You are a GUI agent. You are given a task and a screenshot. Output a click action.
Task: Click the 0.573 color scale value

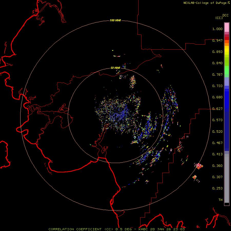tap(217, 120)
